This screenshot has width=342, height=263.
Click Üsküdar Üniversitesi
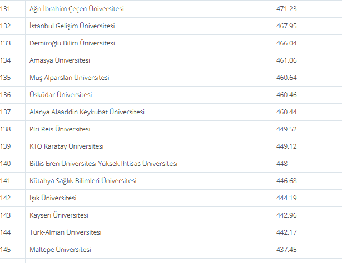[x=61, y=95]
